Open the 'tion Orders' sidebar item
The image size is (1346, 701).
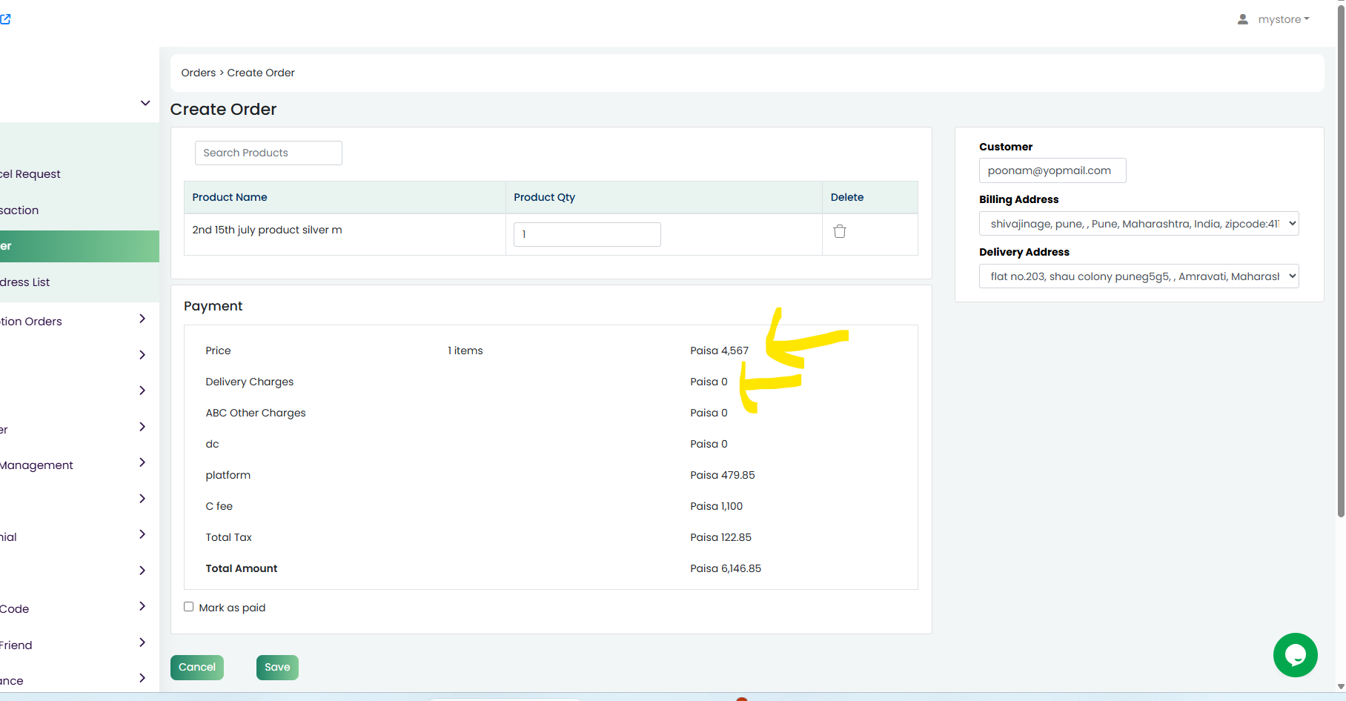(x=31, y=322)
